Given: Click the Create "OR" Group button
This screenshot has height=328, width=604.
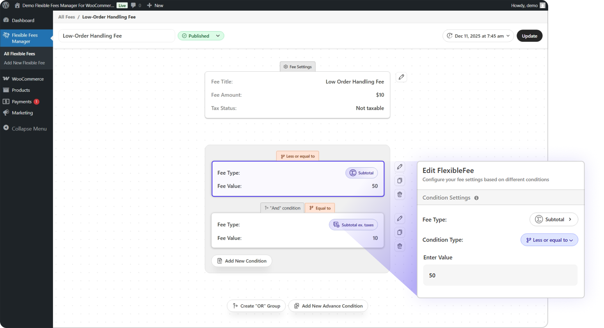Looking at the screenshot, I should 256,306.
